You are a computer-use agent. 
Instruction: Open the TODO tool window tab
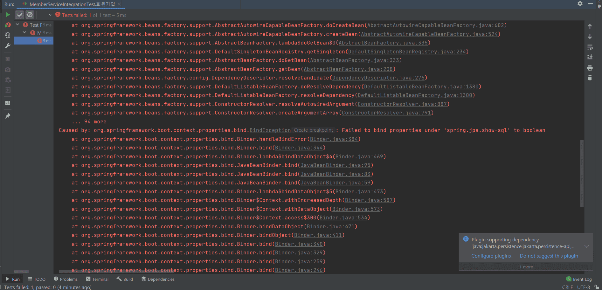[37, 279]
